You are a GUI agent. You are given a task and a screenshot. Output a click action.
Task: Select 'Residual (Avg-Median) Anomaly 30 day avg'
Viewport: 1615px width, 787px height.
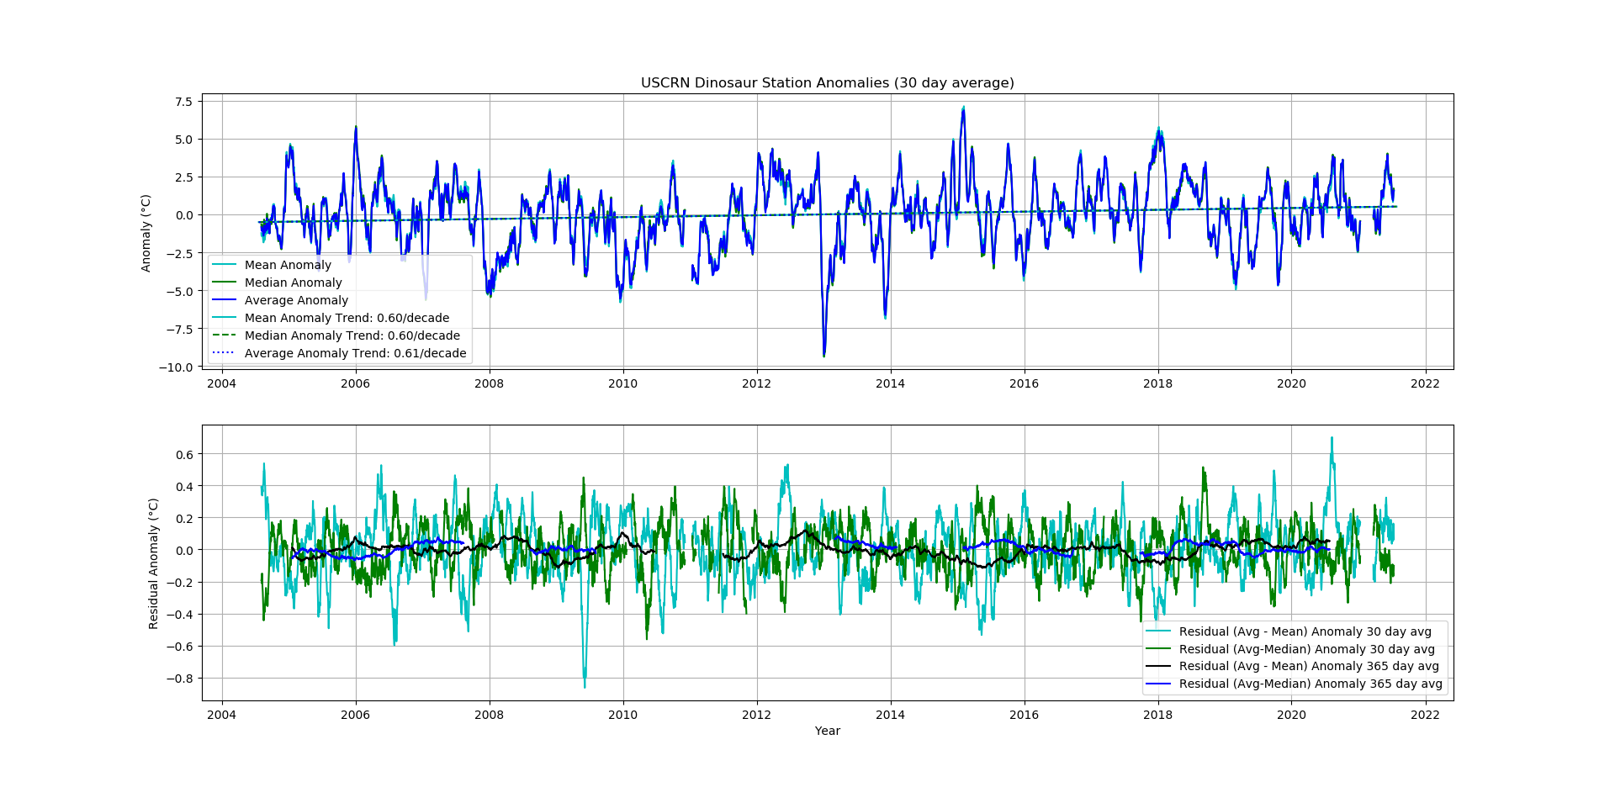1306,649
